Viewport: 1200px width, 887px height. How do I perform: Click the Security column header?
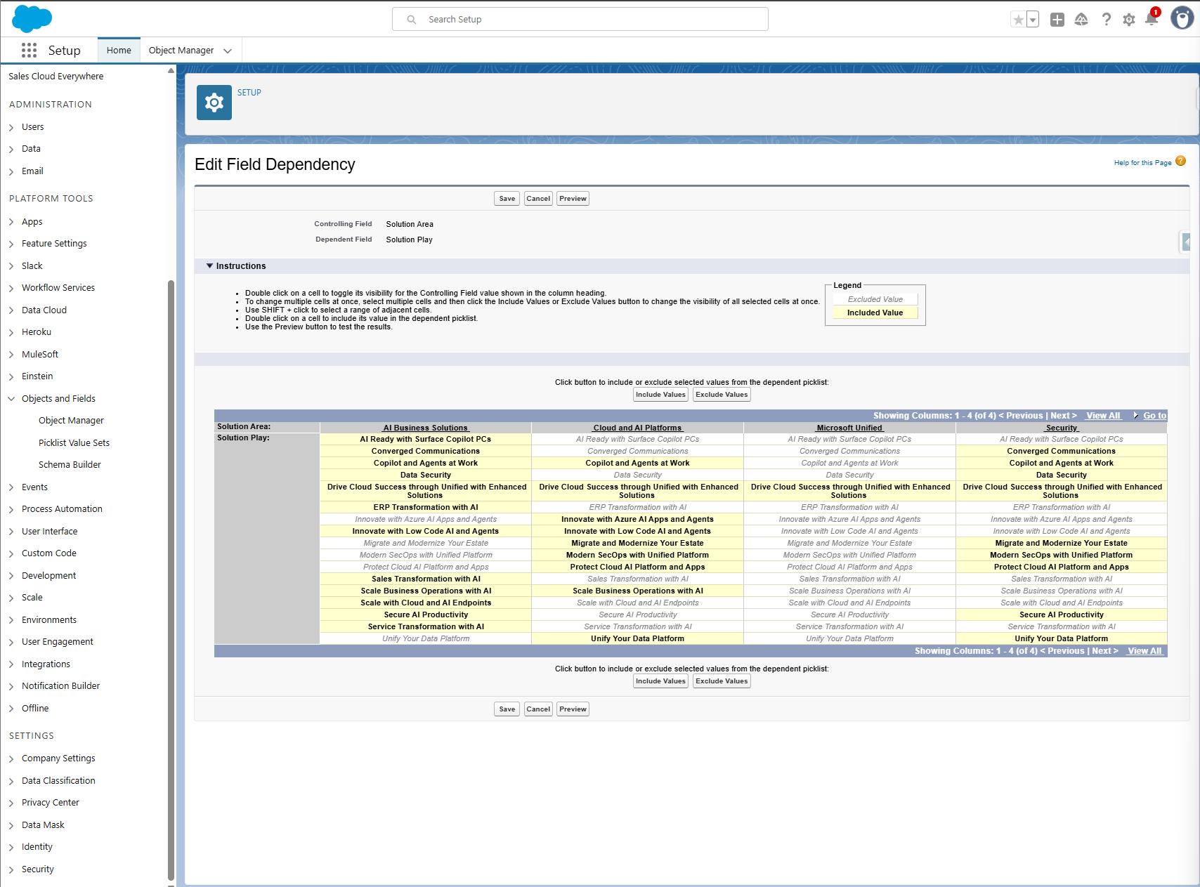(x=1062, y=428)
